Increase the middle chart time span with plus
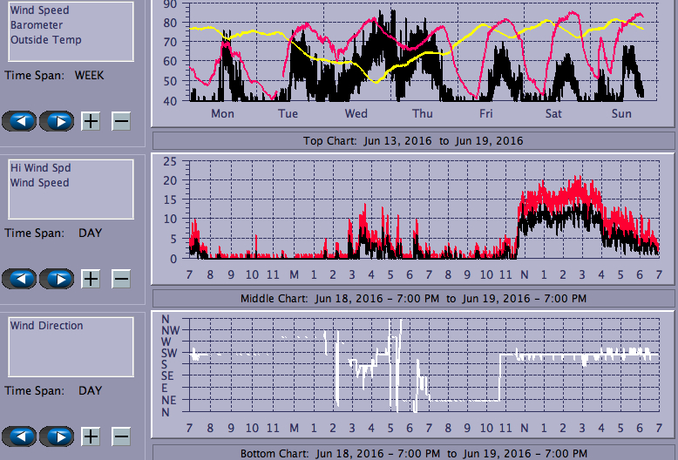 91,279
